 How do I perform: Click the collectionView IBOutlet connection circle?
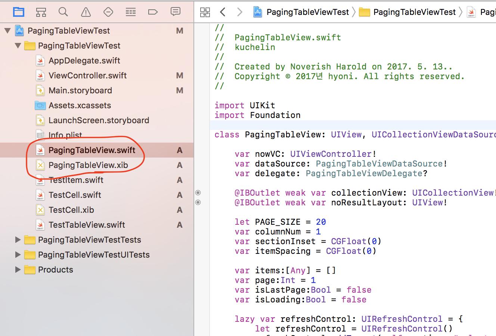pos(198,193)
